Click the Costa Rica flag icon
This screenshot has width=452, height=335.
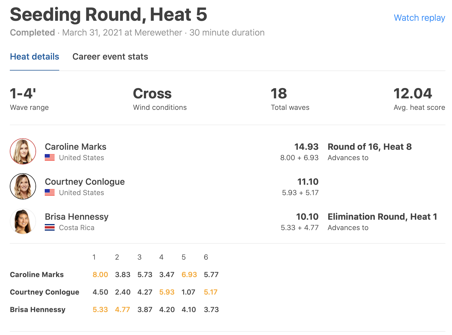[50, 228]
